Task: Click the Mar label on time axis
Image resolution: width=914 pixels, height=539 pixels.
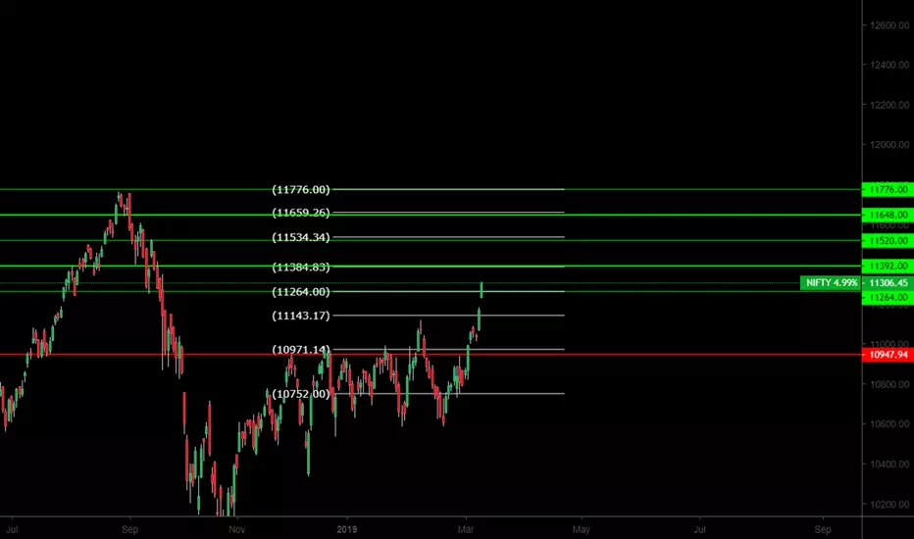Action: coord(466,529)
